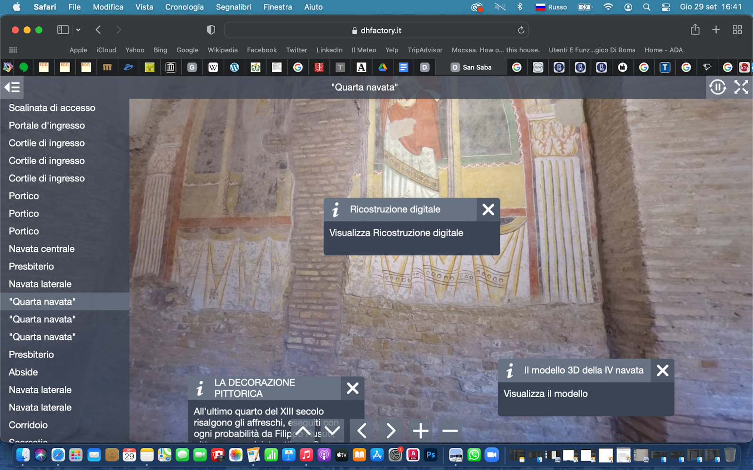Open the Safari share button
Viewport: 753px width, 470px height.
coord(695,30)
